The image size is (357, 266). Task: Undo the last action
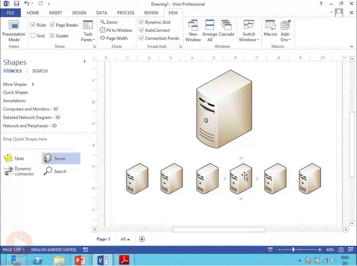pos(27,4)
